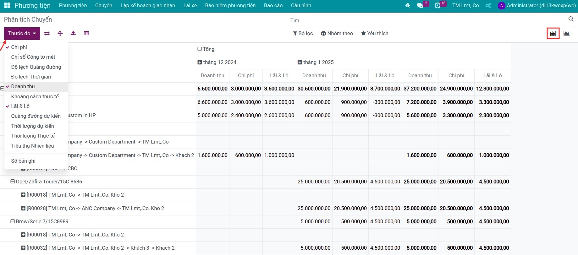Image resolution: width=578 pixels, height=255 pixels.
Task: Open the Báo cáo menu
Action: tap(273, 6)
